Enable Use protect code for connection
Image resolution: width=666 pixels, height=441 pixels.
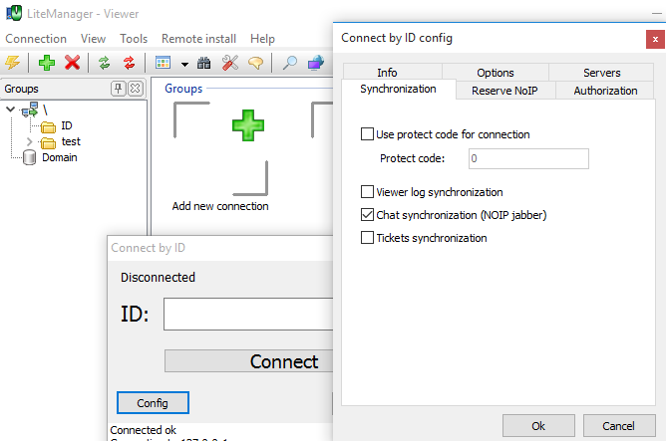point(367,134)
